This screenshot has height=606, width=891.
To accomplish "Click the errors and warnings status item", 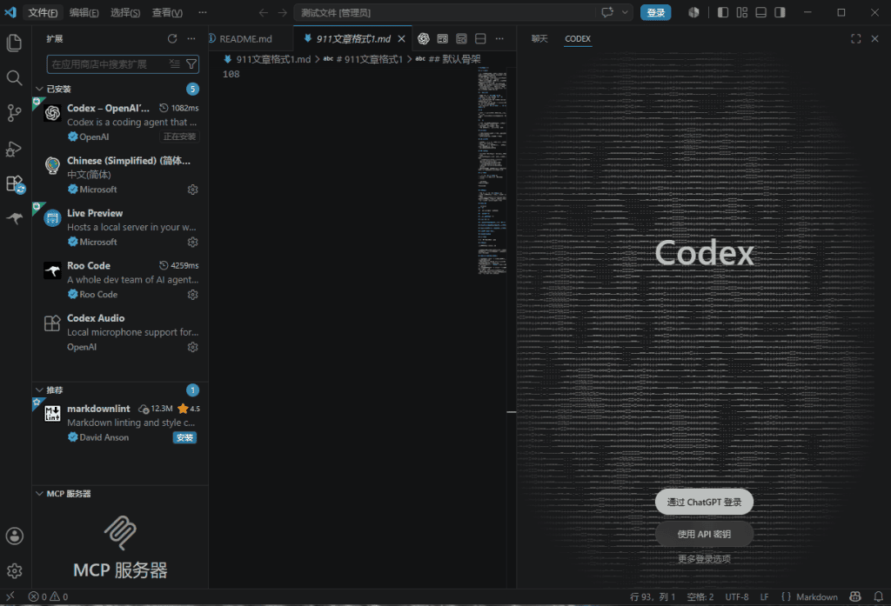I will tap(49, 596).
